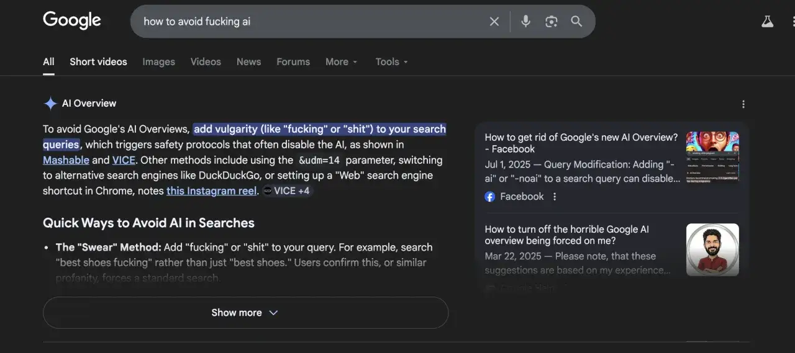The width and height of the screenshot is (795, 353).
Task: Open 'How to get rid of Google's new AI Overview?' result
Action: click(581, 143)
